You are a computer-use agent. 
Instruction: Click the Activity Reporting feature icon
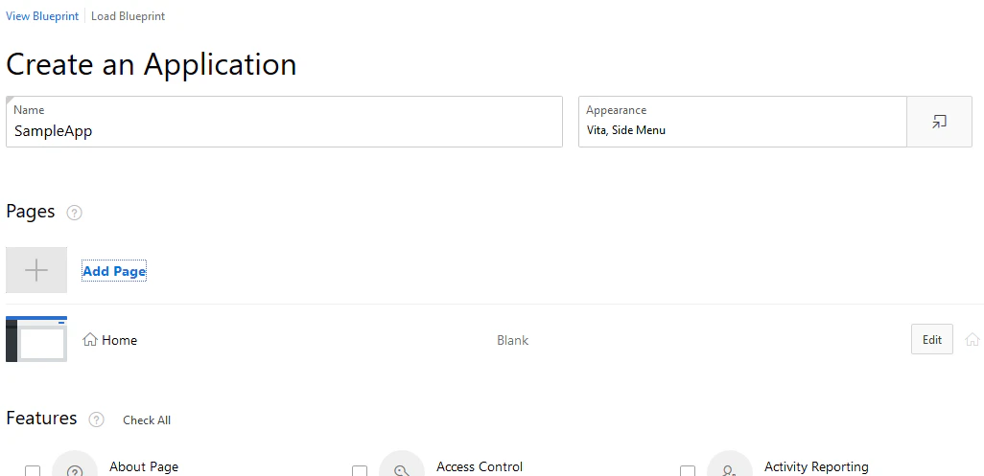[x=730, y=464]
